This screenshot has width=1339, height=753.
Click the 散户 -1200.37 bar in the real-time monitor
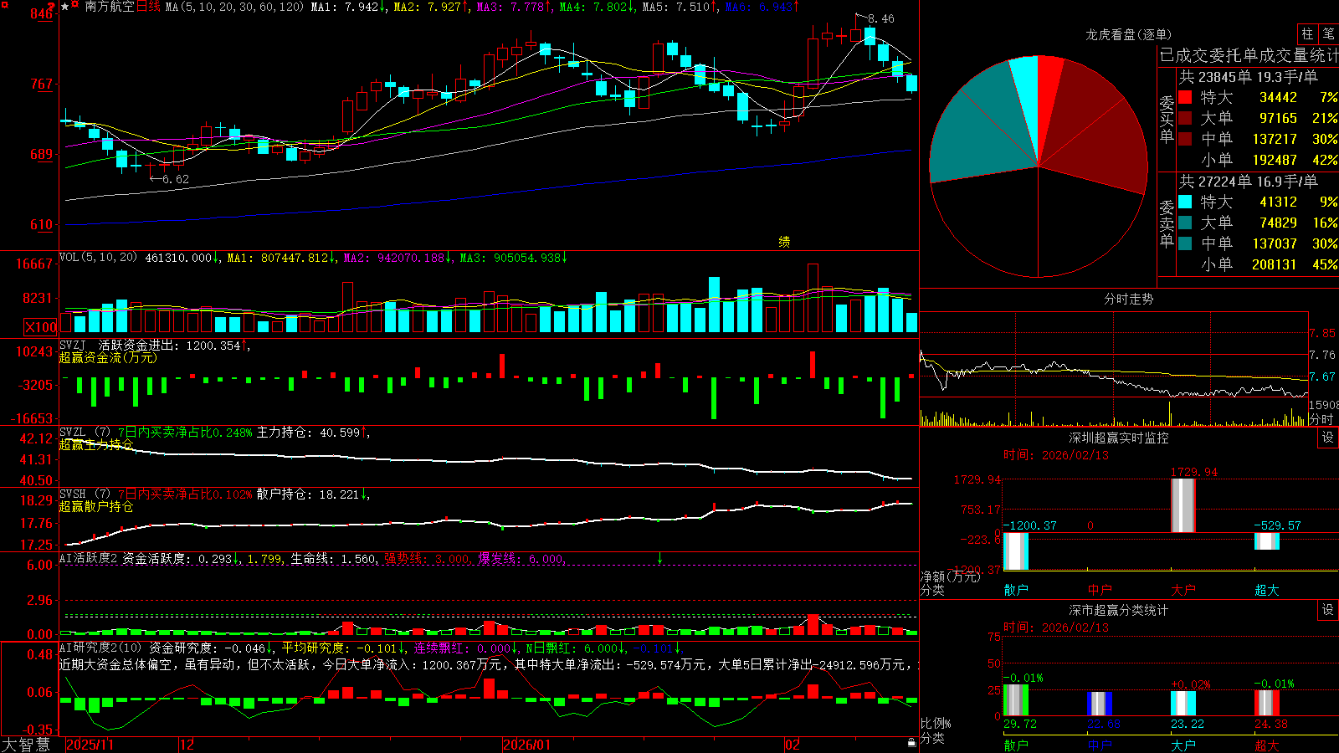coord(1015,551)
